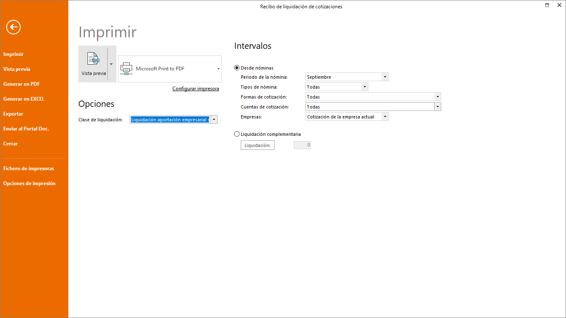Screen dimensions: 566x318
Task: Select Enviar al Portal Doc. in sidebar
Action: pyautogui.click(x=26, y=129)
